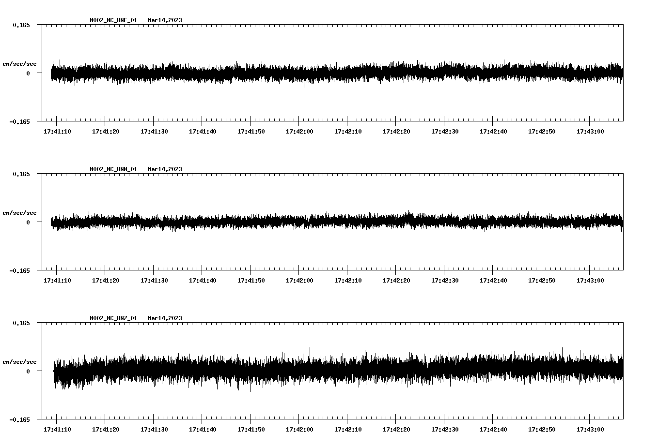Select the 17:42:00 time label on top axis

point(300,131)
